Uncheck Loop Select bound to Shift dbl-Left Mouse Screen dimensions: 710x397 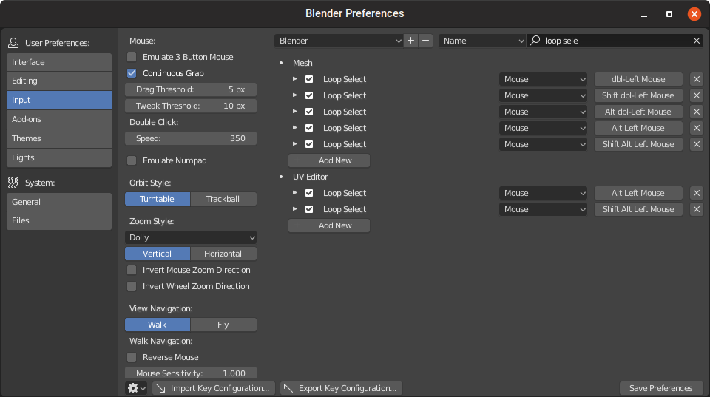[309, 95]
